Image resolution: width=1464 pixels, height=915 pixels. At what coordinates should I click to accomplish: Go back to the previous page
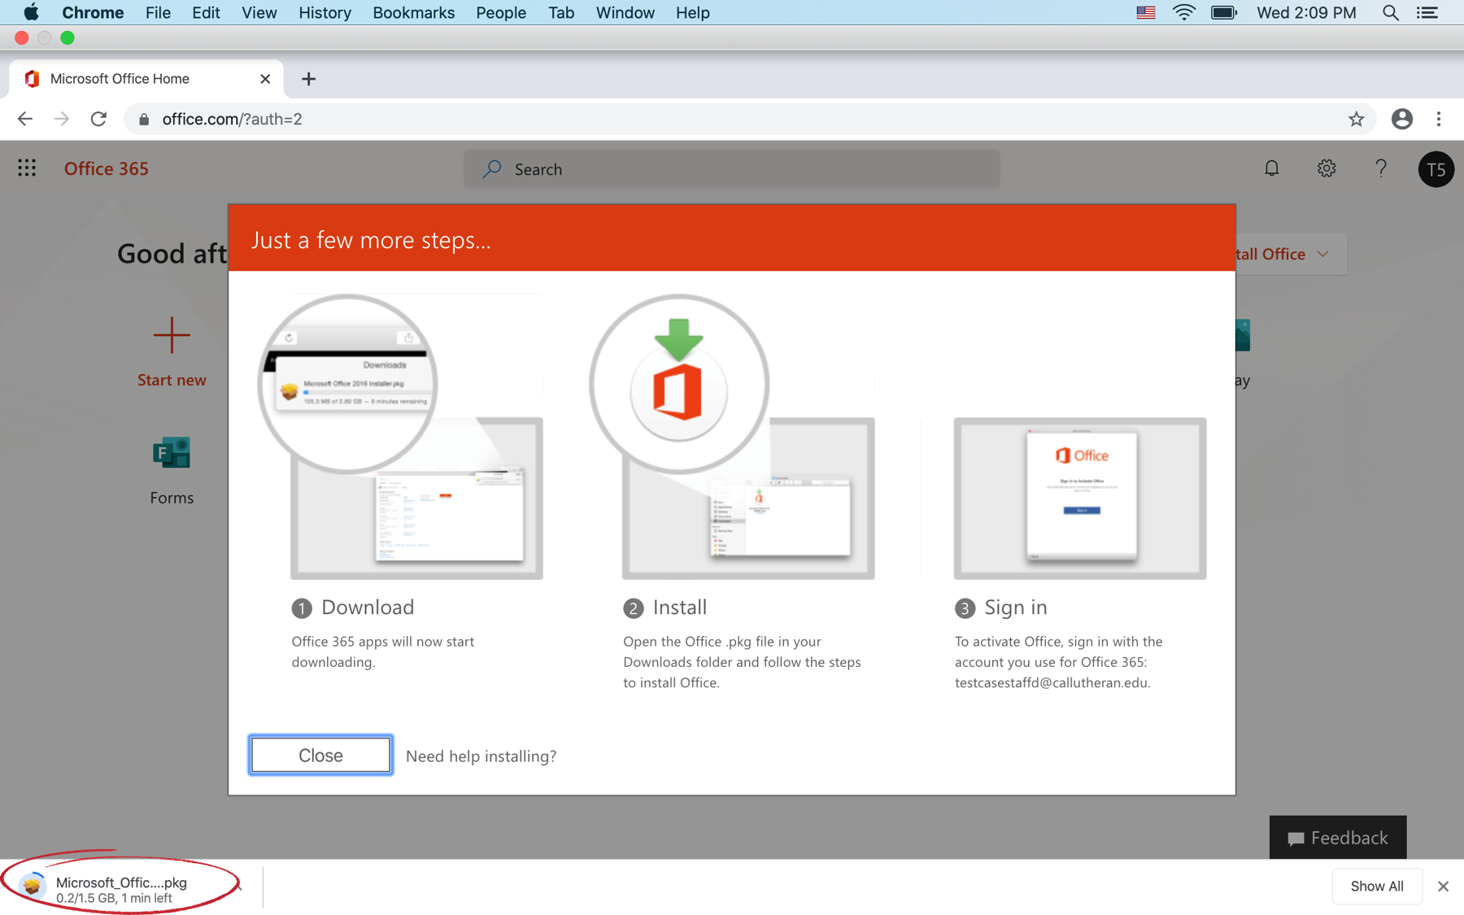(25, 119)
